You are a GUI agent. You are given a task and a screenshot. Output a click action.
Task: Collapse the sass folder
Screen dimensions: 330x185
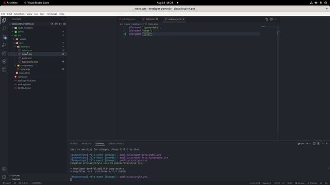tap(21, 43)
